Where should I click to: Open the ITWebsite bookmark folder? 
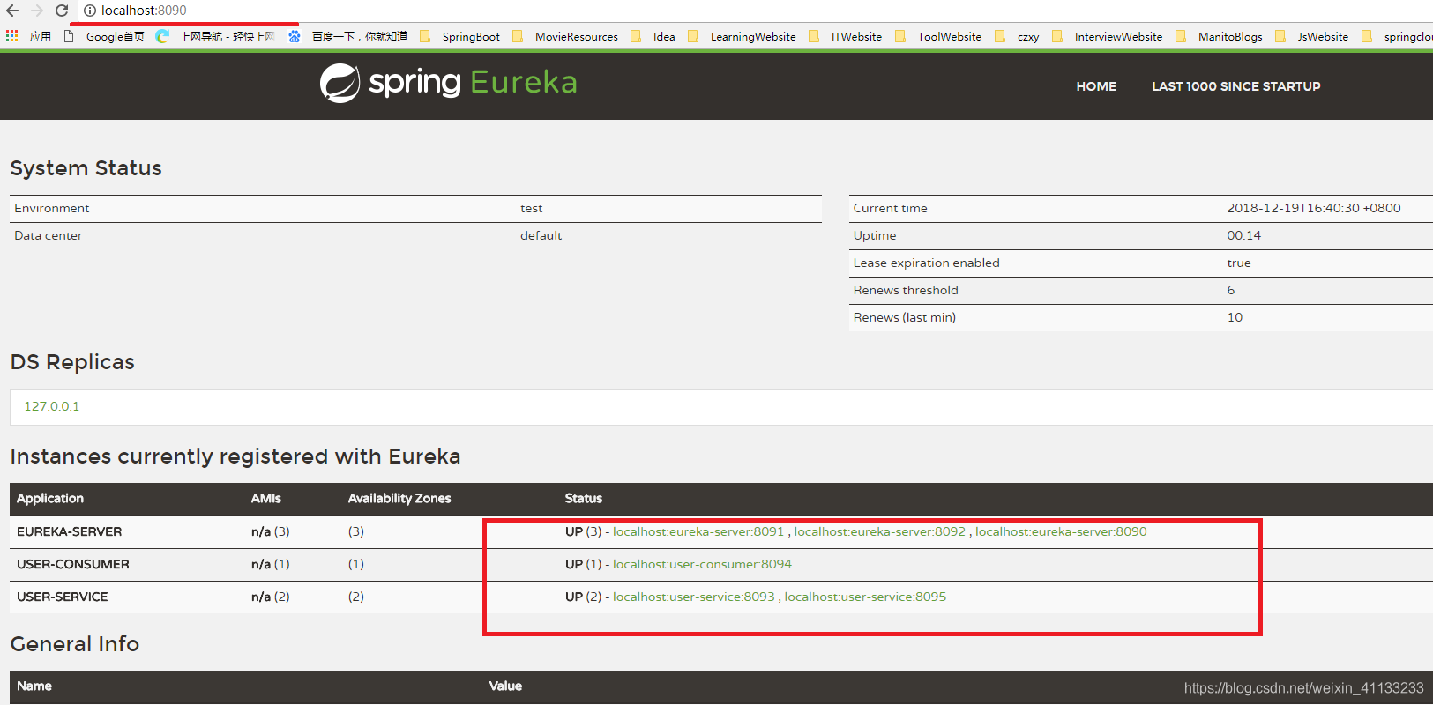[x=845, y=36]
